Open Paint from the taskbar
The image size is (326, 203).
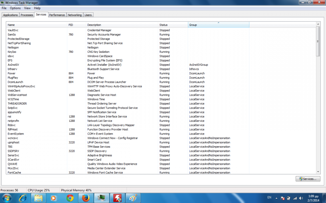tap(133, 198)
